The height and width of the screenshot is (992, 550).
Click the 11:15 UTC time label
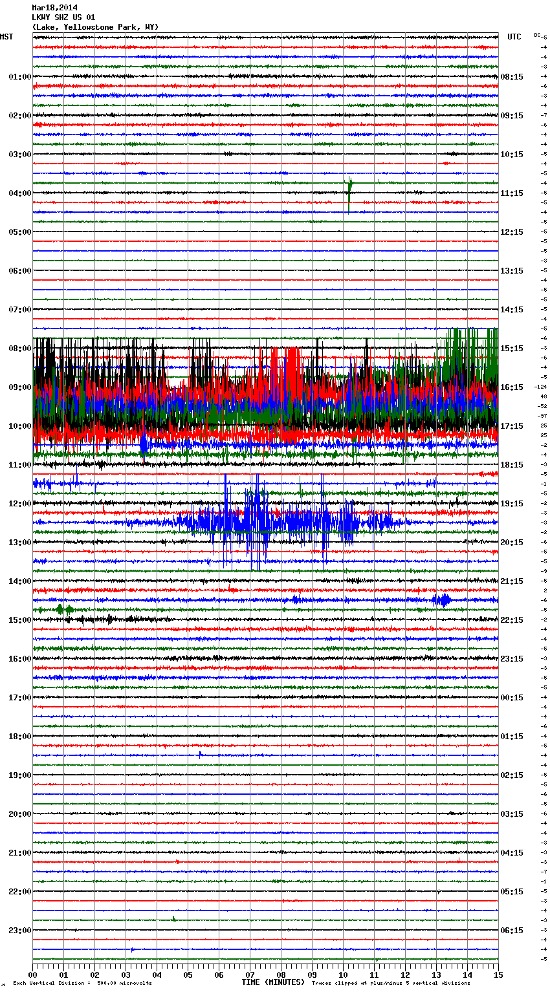[512, 193]
